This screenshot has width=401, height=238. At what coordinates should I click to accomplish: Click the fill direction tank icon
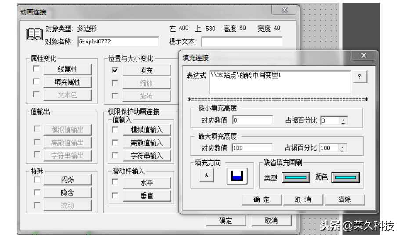(237, 176)
